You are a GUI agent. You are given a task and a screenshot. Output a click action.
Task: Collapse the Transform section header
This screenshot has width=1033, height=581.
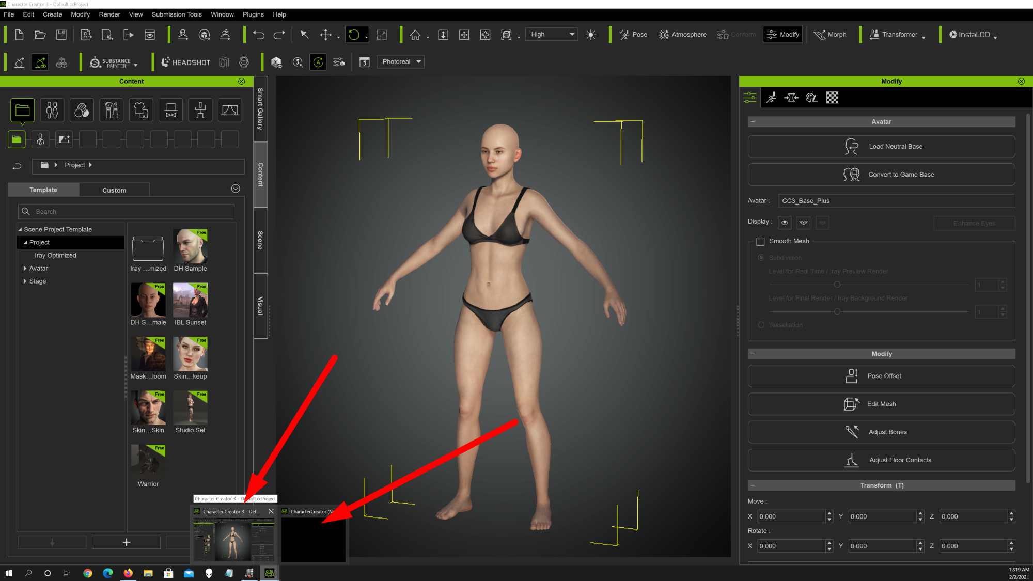point(753,485)
